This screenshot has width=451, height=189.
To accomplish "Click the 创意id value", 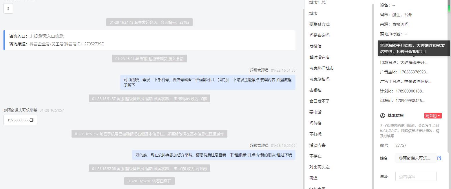I will click(x=410, y=101).
